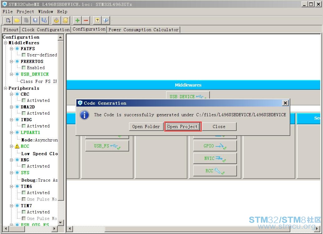323x234 pixels.
Task: Close the Code Generation dialog with X
Action: click(285, 103)
